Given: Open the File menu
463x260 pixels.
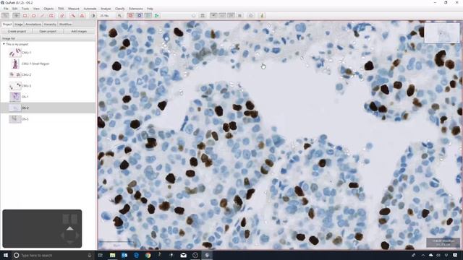Looking at the screenshot, I should tap(6, 9).
